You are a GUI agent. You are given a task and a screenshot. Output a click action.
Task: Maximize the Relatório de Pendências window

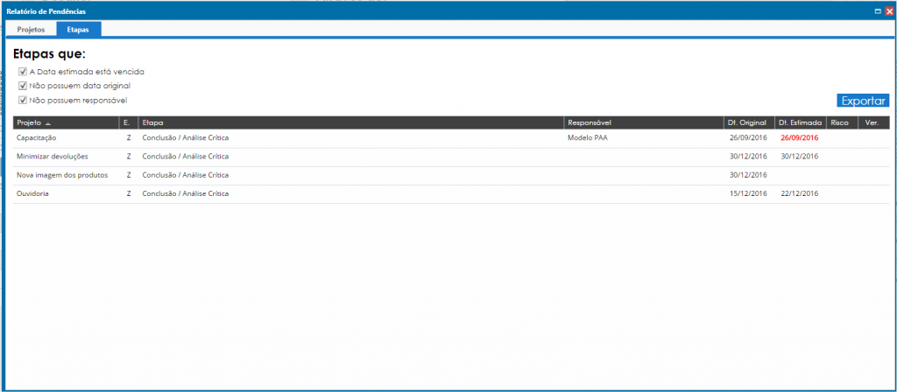(x=878, y=10)
